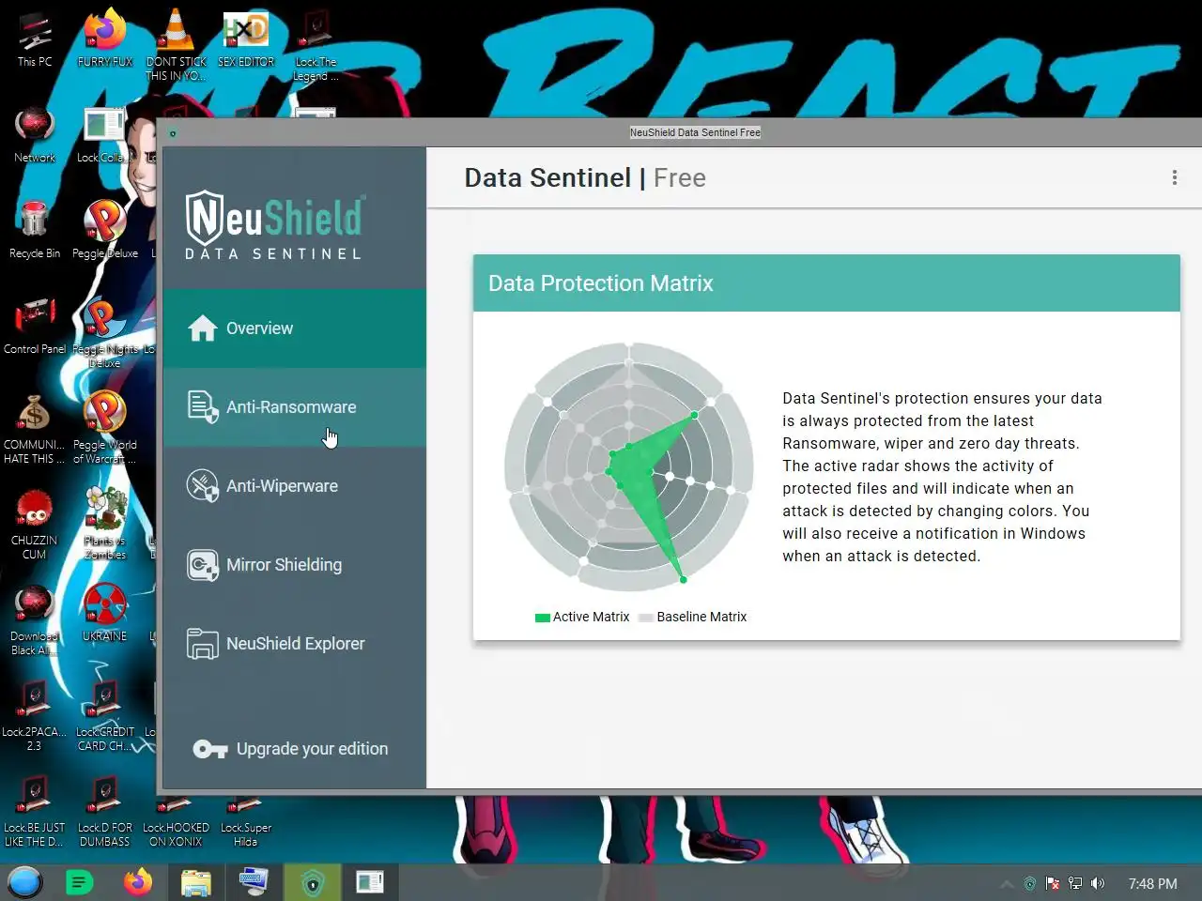1202x901 pixels.
Task: Open the FURRY FUX Firefox desktop shortcut
Action: tap(105, 39)
